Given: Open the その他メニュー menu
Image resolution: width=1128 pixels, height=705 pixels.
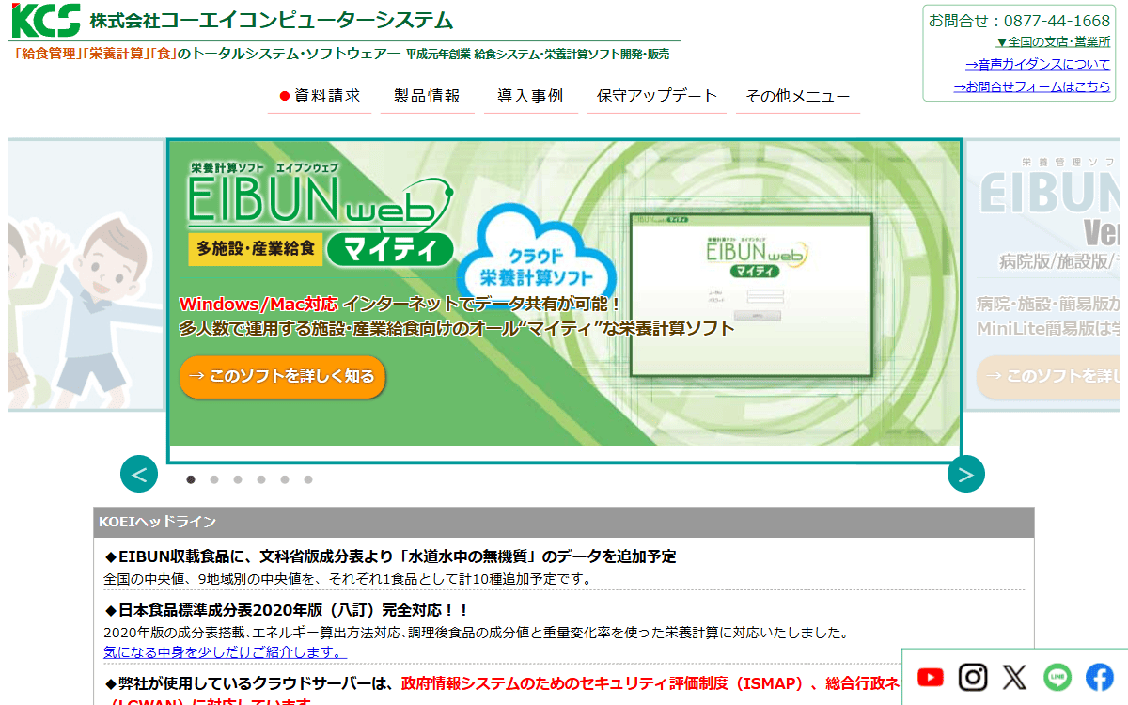Looking at the screenshot, I should 798,96.
